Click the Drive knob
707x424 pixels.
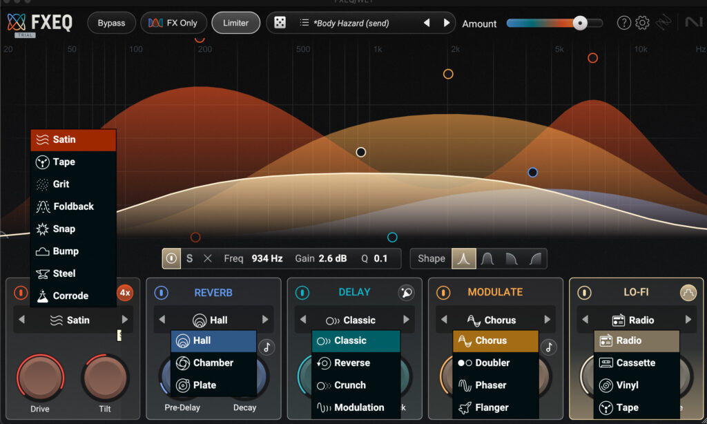[40, 378]
